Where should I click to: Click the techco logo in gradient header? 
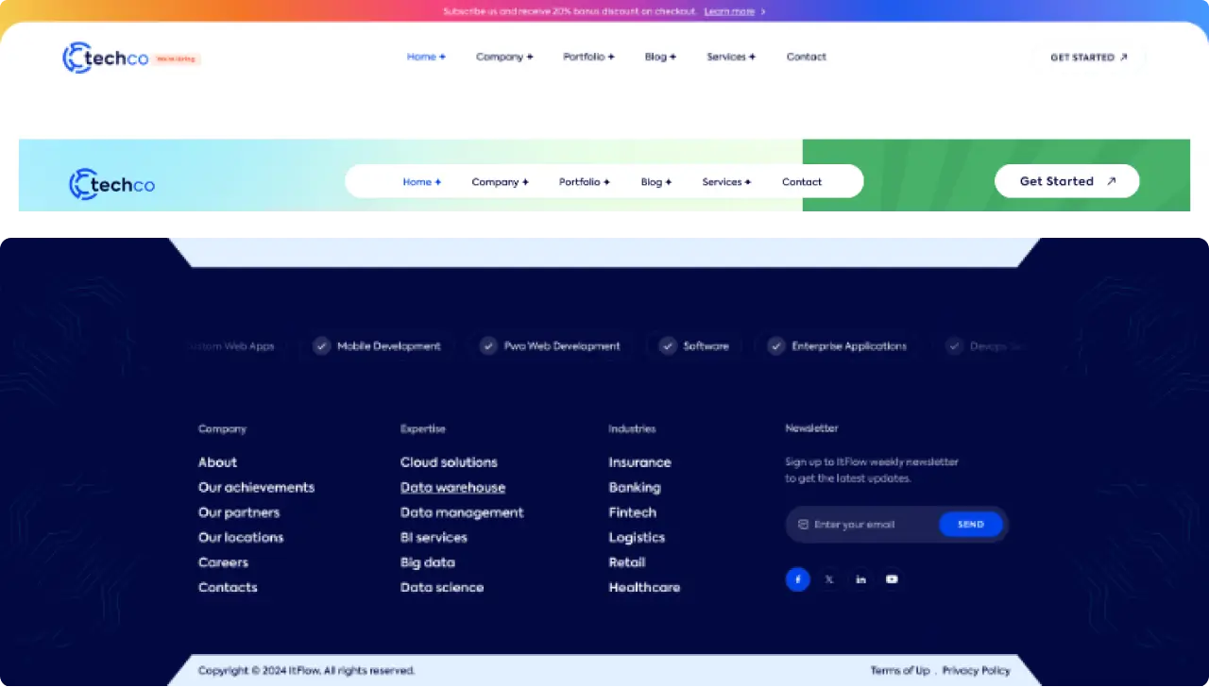tap(112, 184)
